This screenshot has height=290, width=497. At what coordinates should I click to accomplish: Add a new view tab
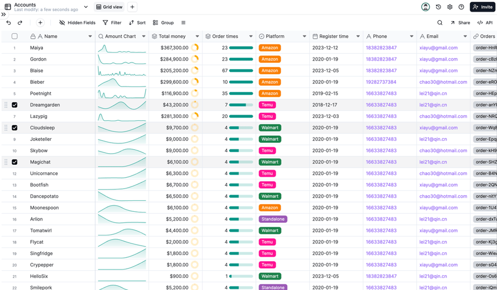pyautogui.click(x=133, y=7)
